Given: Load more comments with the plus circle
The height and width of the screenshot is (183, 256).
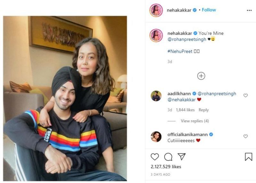Looking at the screenshot, I should click(x=201, y=76).
